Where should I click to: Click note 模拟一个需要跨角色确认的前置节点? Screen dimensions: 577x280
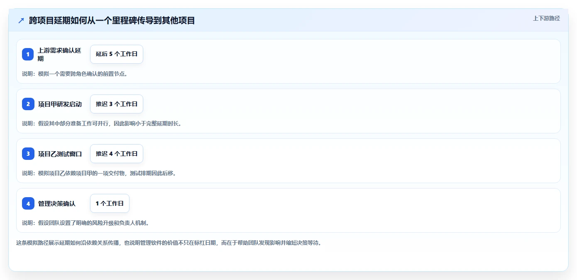pos(75,74)
